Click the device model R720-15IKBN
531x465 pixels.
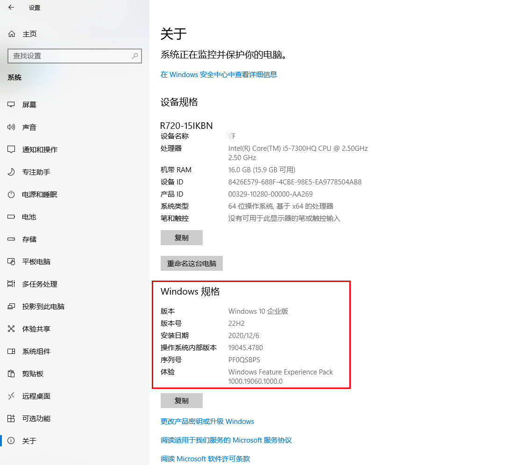click(186, 126)
